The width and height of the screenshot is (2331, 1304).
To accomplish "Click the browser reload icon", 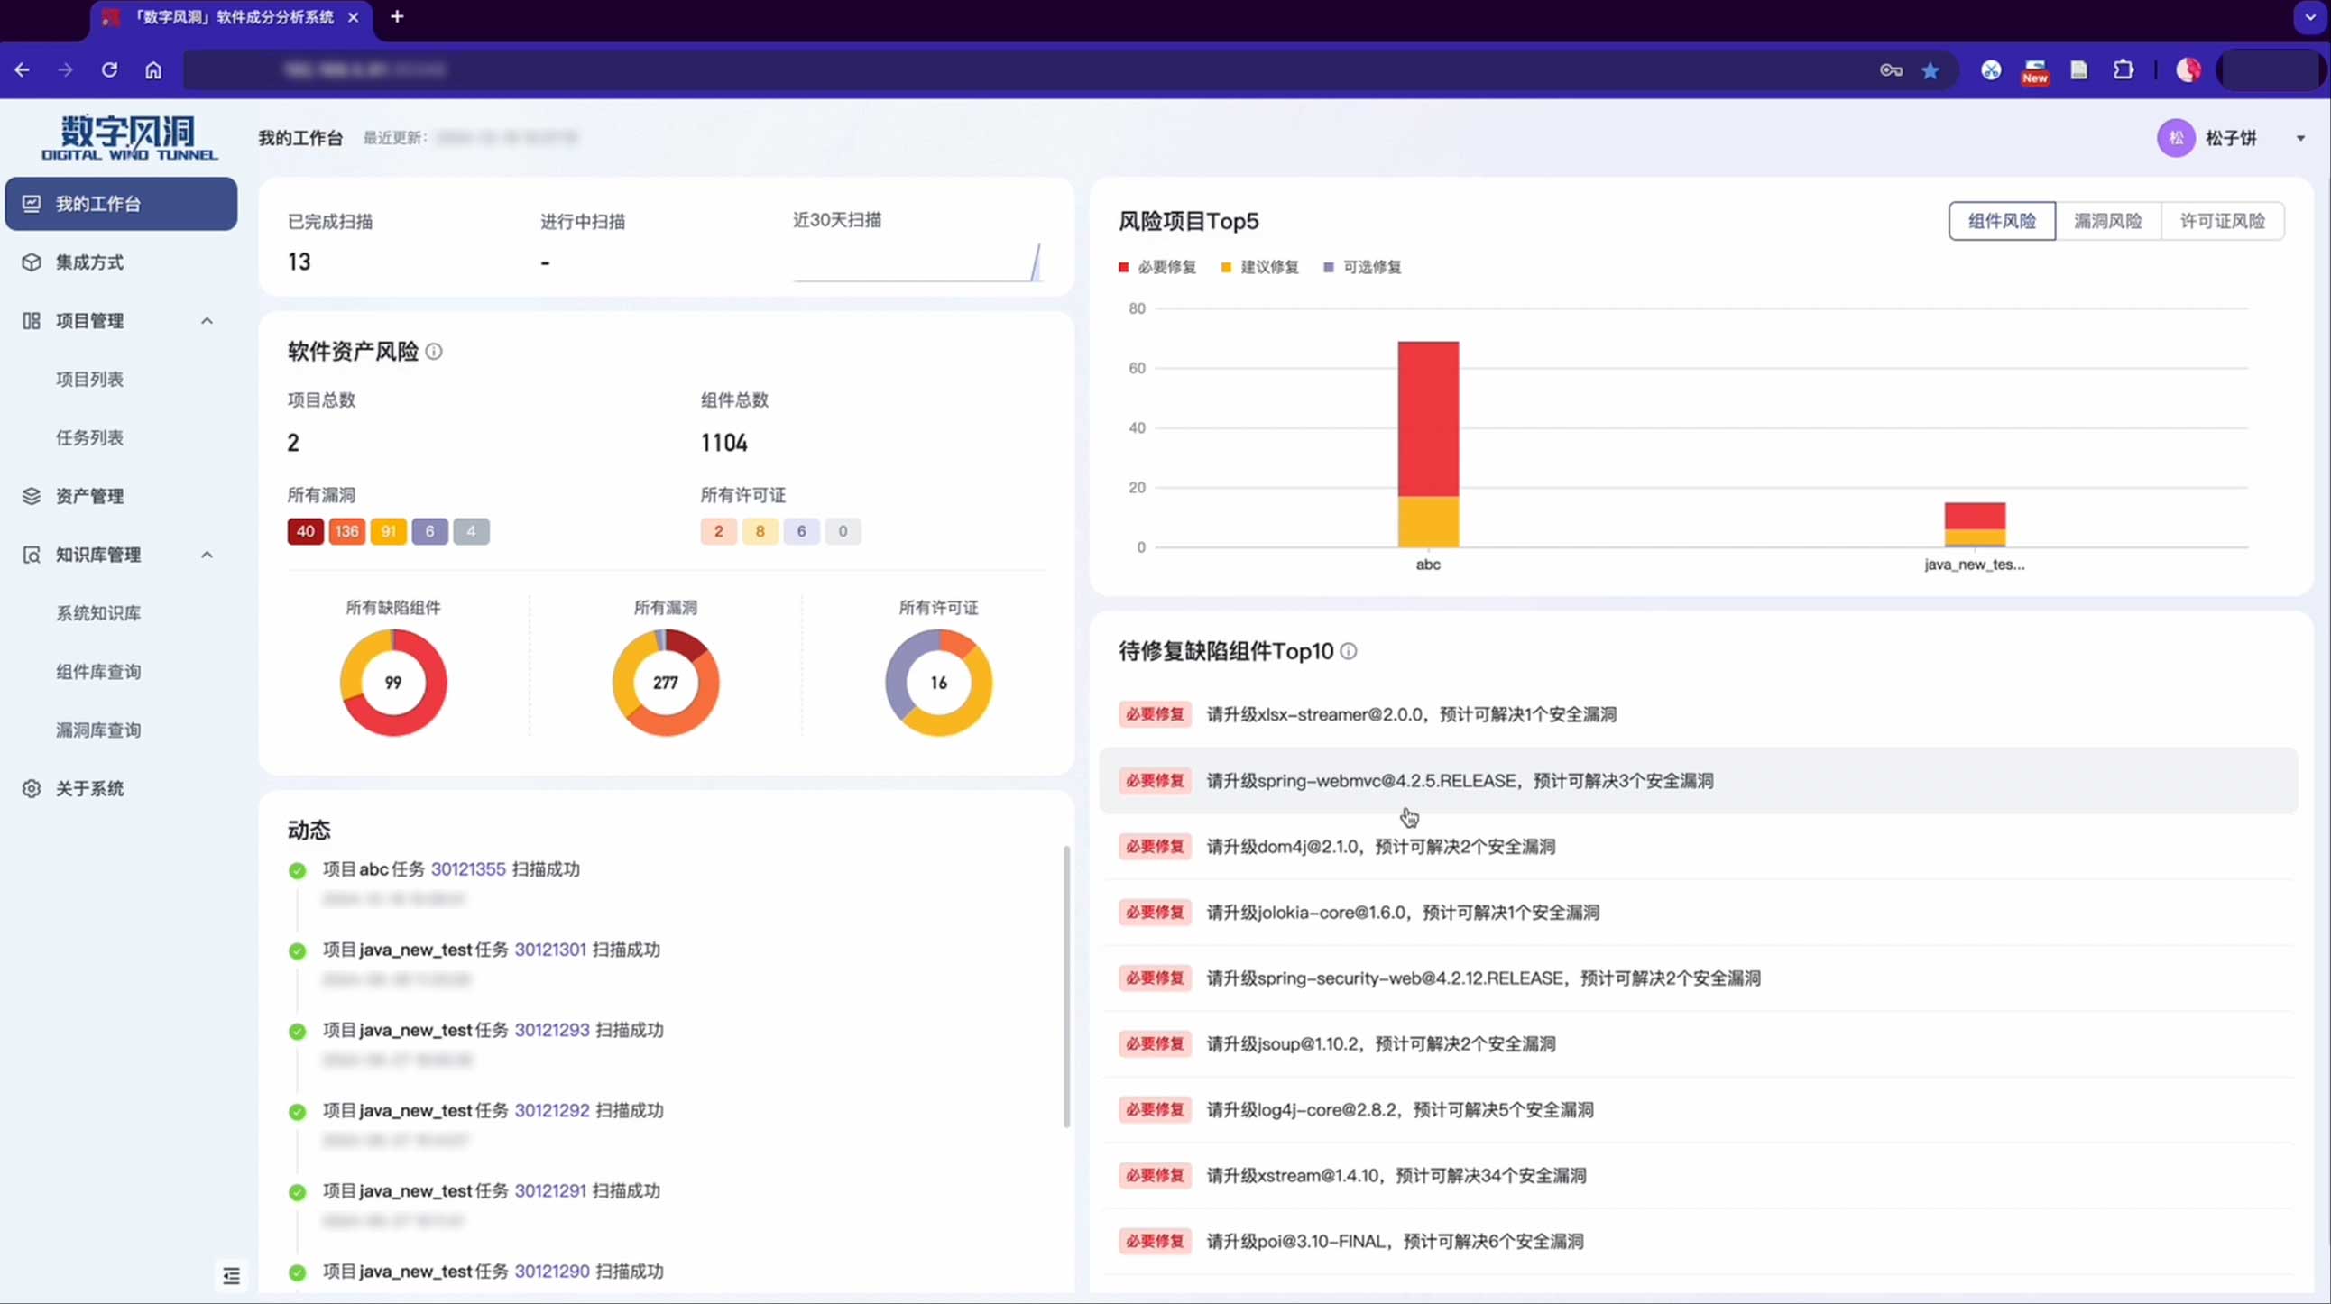I will point(109,69).
